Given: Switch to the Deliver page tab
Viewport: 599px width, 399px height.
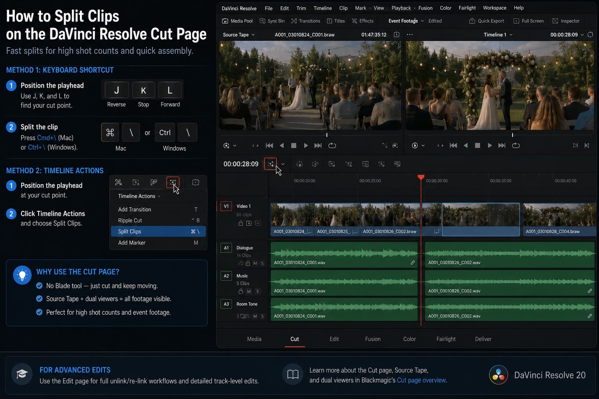Looking at the screenshot, I should pos(483,339).
